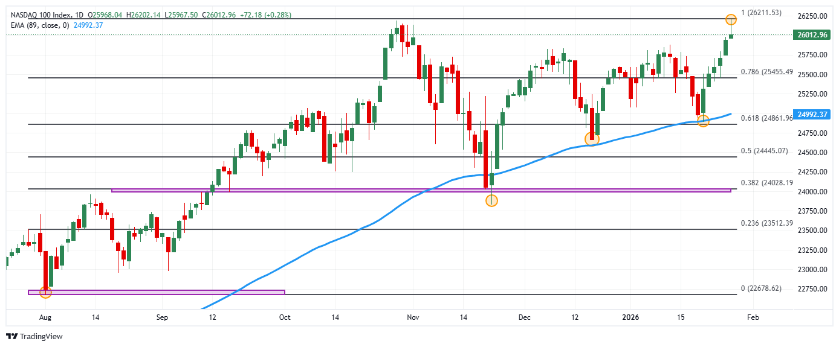Click the Nov label on the time axis
This screenshot has height=347, width=839.
[x=413, y=317]
